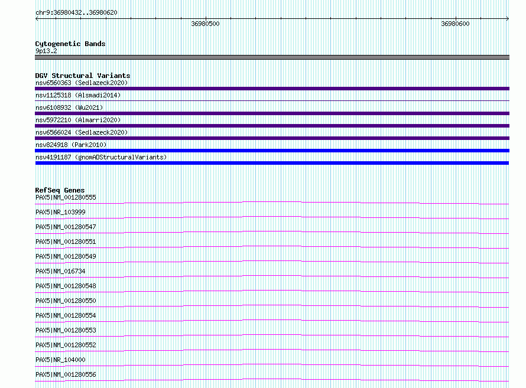Open transcript PAX5|NM_016734

click(x=60, y=271)
